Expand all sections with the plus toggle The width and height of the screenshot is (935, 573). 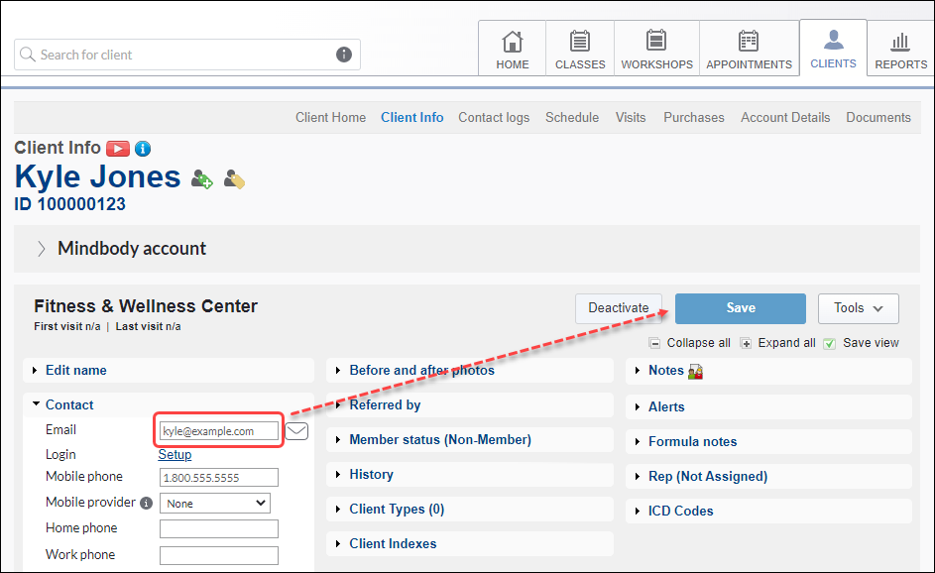(x=745, y=342)
